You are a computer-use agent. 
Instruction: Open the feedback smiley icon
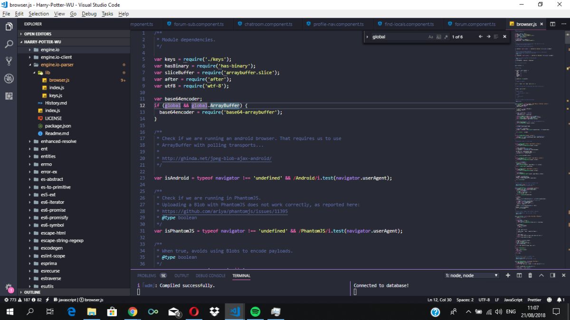550,300
